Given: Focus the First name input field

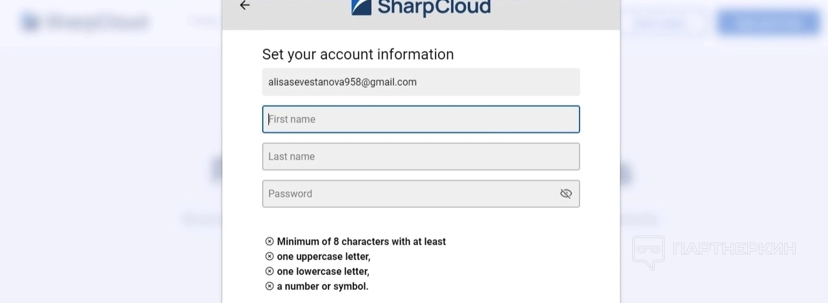Looking at the screenshot, I should [x=421, y=119].
